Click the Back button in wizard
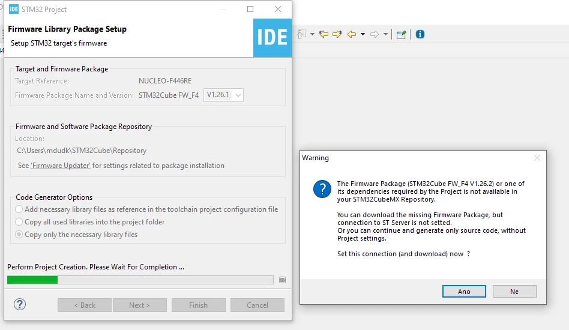The width and height of the screenshot is (569, 330). (85, 305)
